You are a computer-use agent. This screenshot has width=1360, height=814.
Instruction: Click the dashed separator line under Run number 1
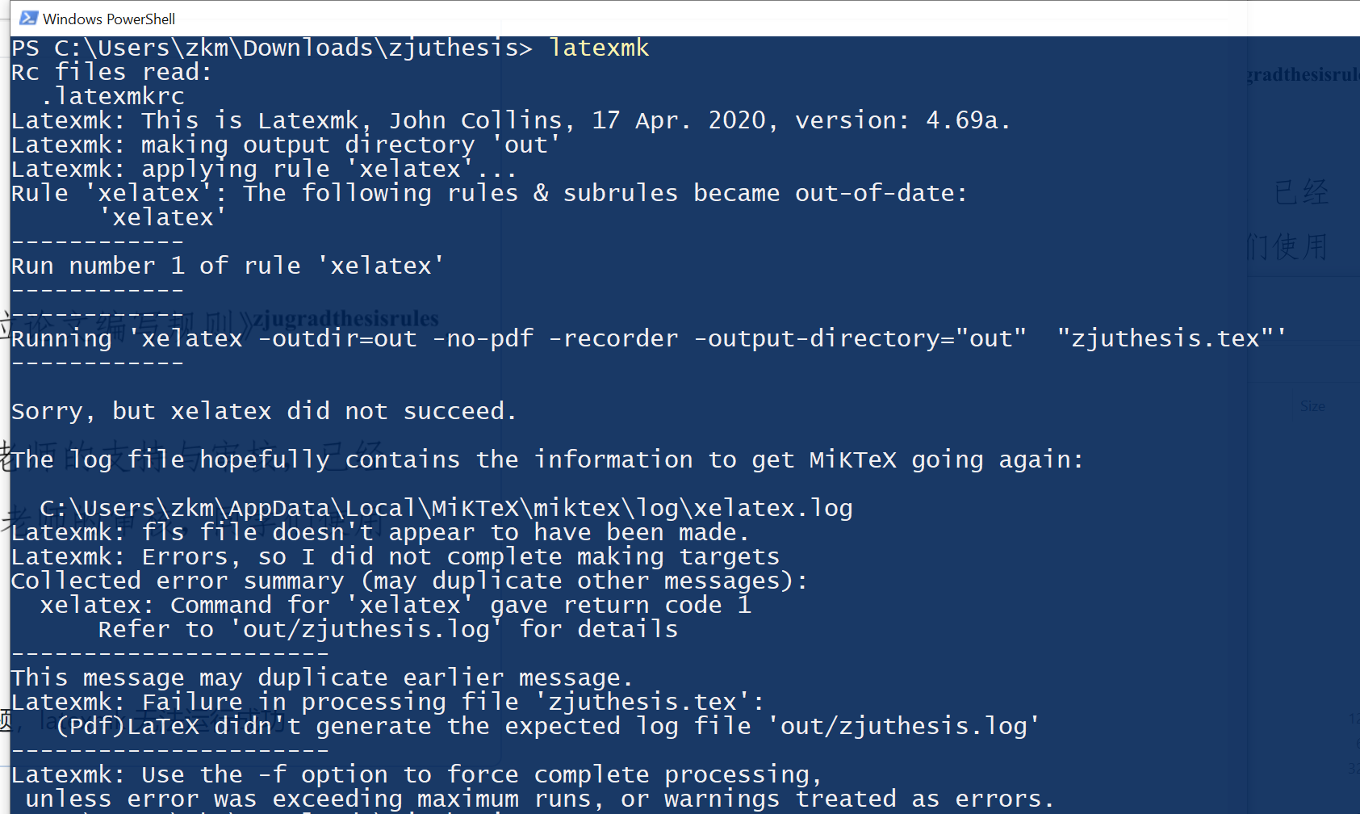pos(96,290)
